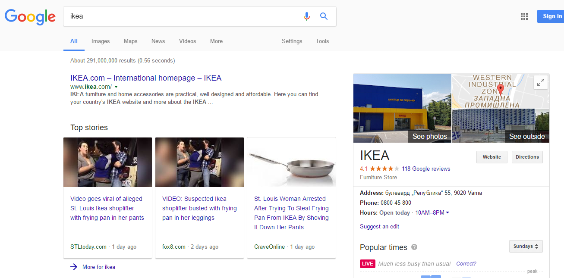Screen dimensions: 564x278
Task: Click the Google logo
Action: [x=30, y=17]
